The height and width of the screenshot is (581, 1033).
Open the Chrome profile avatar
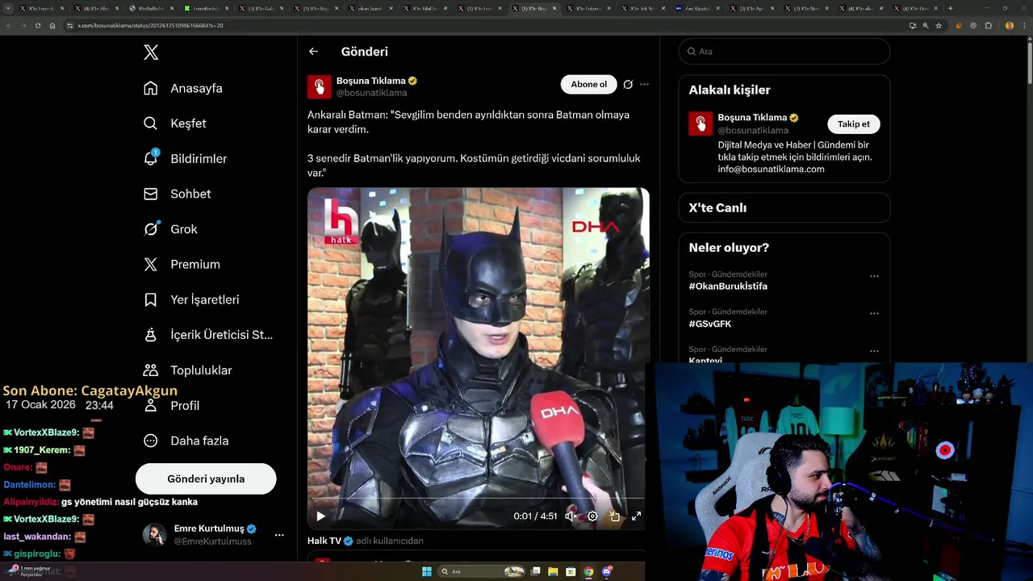[x=1010, y=26]
